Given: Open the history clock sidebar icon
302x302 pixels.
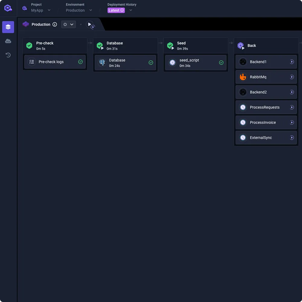Looking at the screenshot, I should [x=8, y=55].
